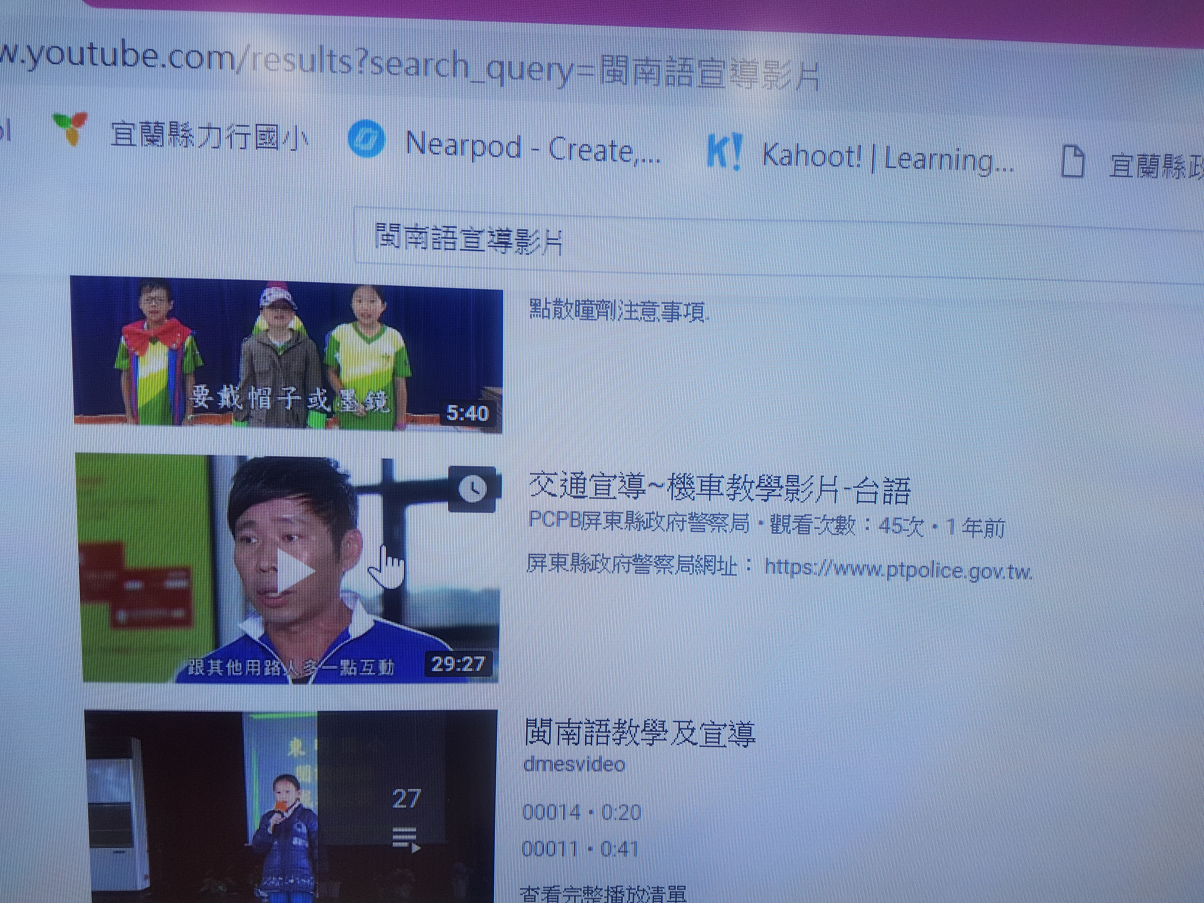
Task: Open the Nearpod bookmark icon
Action: coord(367,140)
